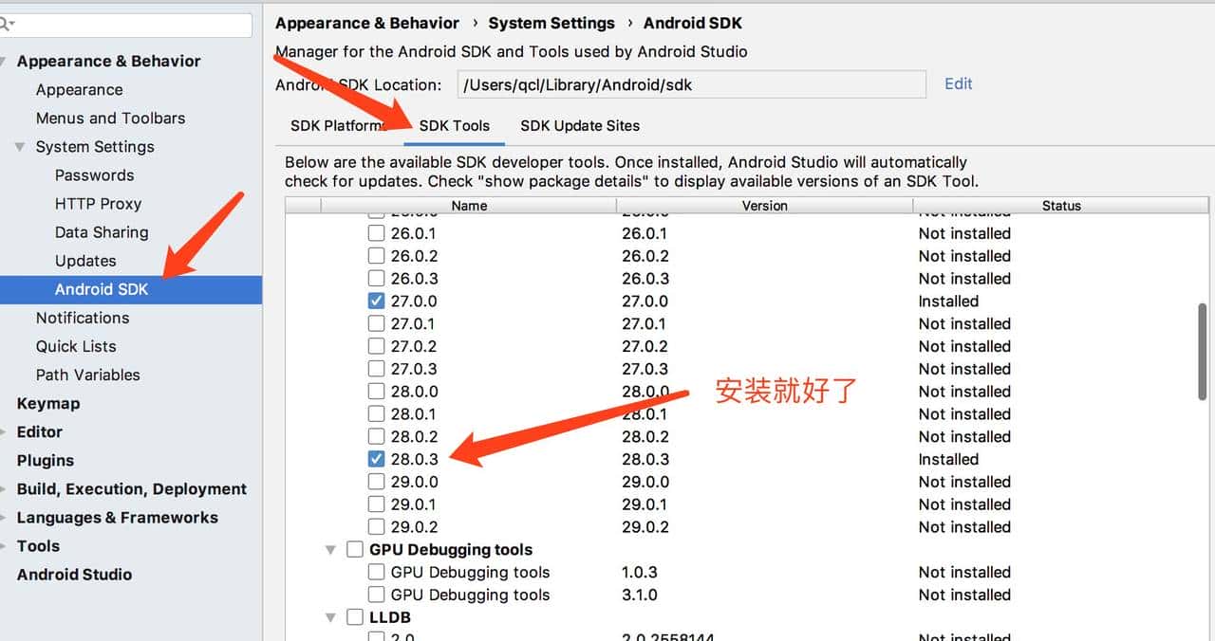Switch to the SDK Tools tab

point(455,126)
